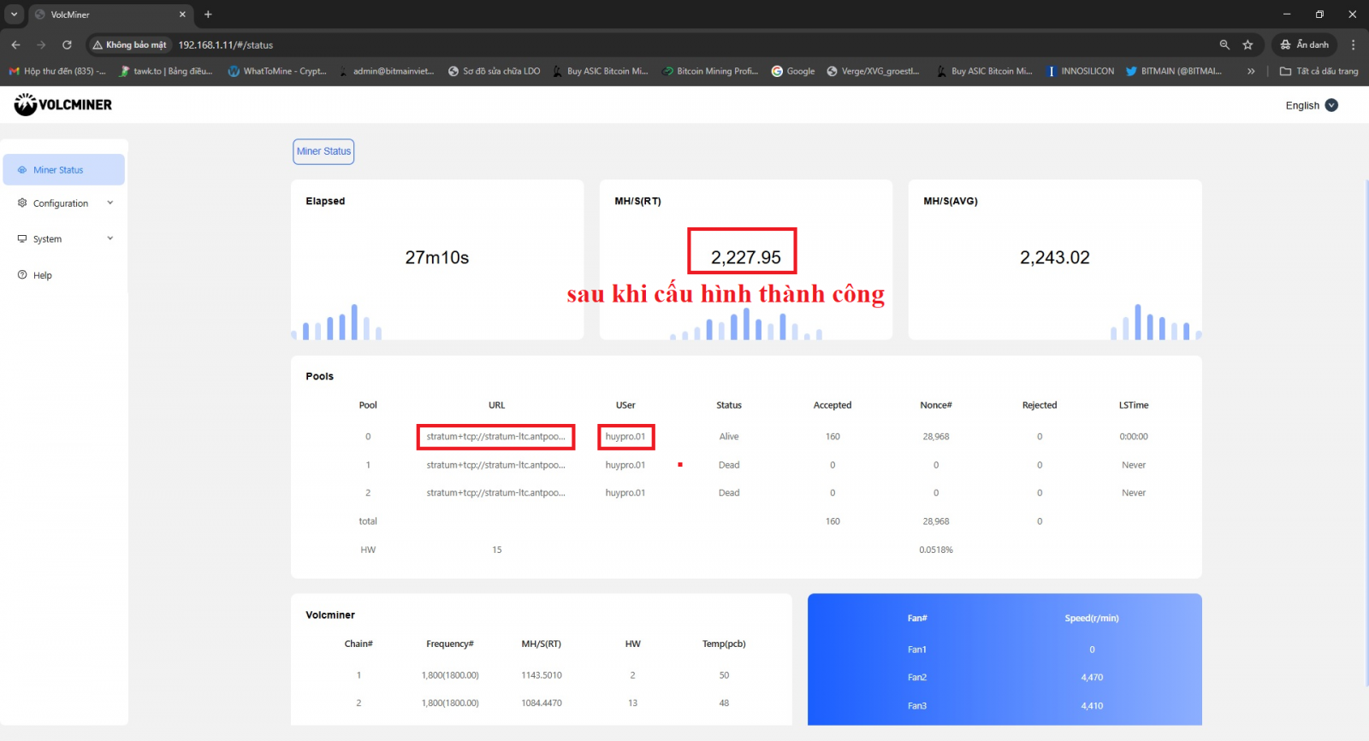The image size is (1369, 741).
Task: Select Miner Status in the sidebar
Action: 64,170
